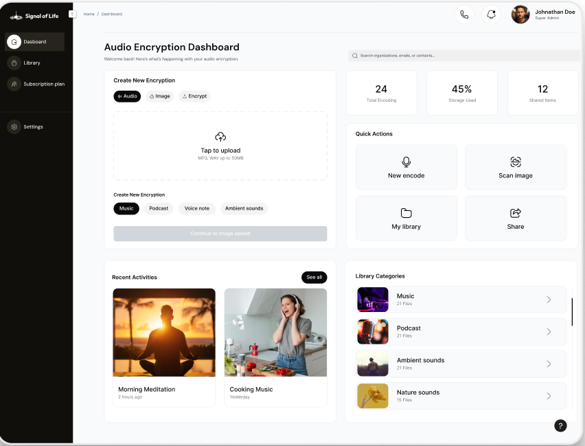Click the Library Categories scrollbar
The height and width of the screenshot is (446, 585).
pos(572,311)
